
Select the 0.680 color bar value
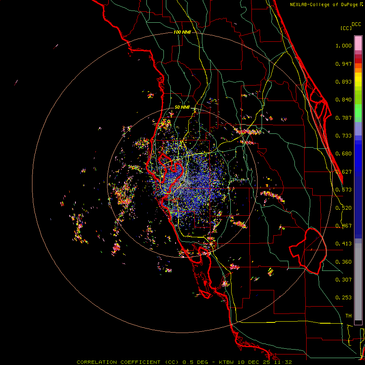[344, 154]
